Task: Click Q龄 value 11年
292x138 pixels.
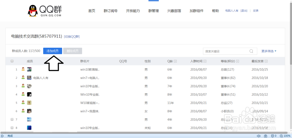Action: click(171, 103)
